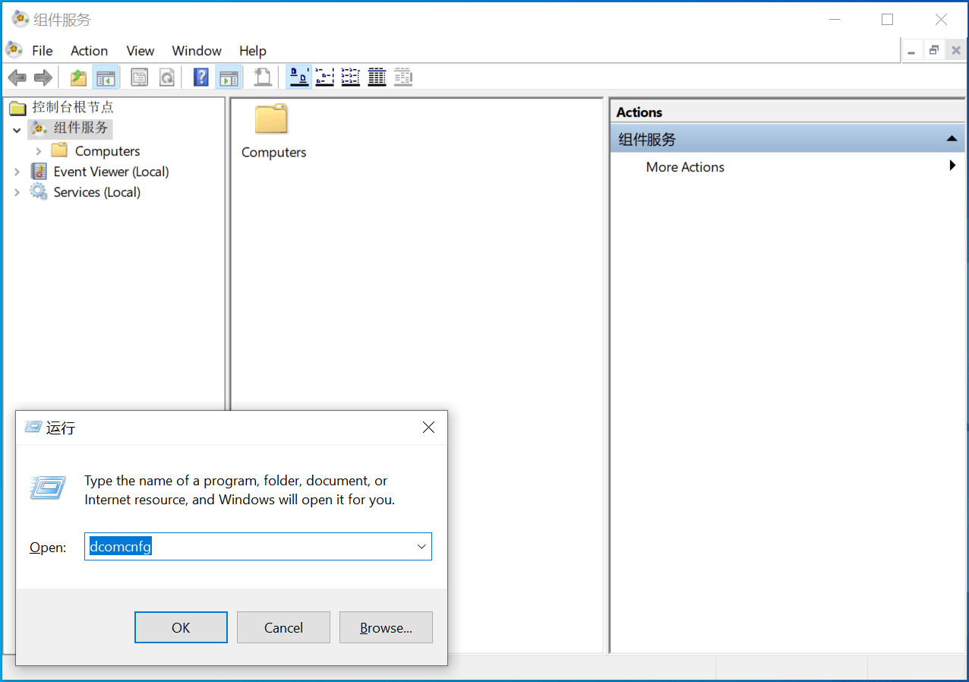Click the Refresh toolbar icon
969x682 pixels.
coord(166,77)
